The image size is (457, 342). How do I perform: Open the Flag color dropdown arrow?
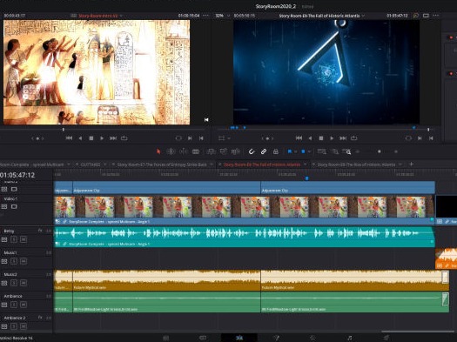click(295, 151)
